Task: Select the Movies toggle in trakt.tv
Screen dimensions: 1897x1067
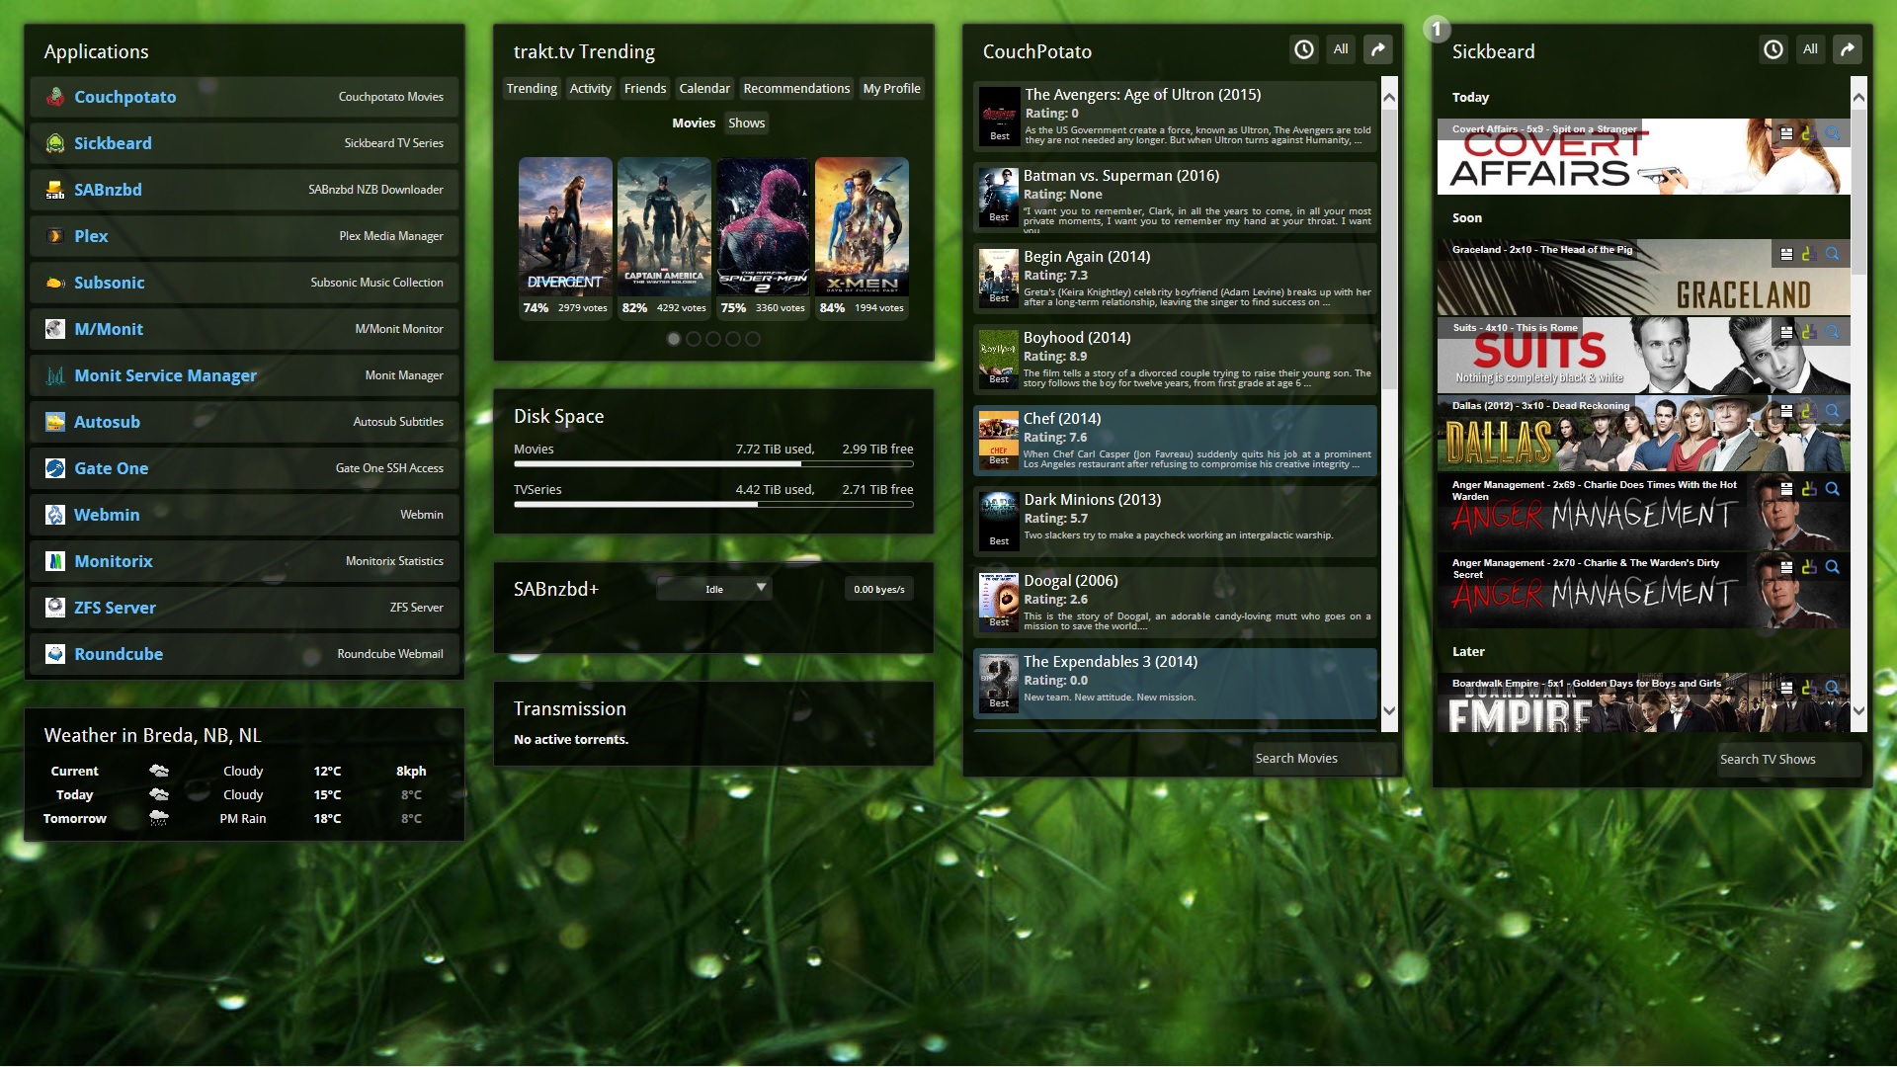Action: [694, 123]
